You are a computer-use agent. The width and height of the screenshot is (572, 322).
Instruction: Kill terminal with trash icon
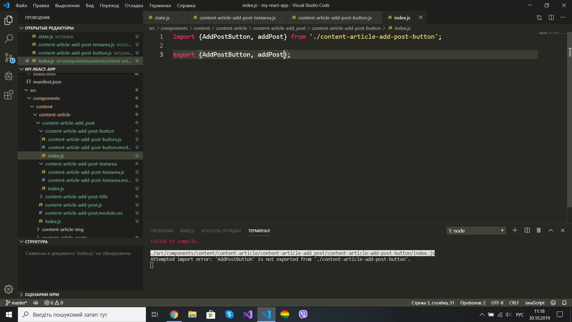539,230
